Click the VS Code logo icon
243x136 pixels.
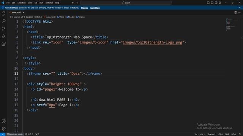[x=3, y=3]
